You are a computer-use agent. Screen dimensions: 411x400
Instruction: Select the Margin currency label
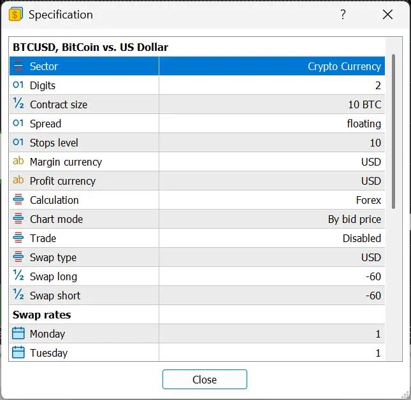coord(66,162)
